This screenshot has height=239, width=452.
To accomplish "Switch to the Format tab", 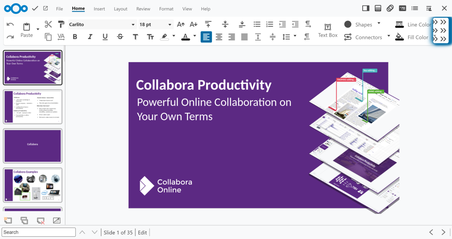I will (166, 9).
